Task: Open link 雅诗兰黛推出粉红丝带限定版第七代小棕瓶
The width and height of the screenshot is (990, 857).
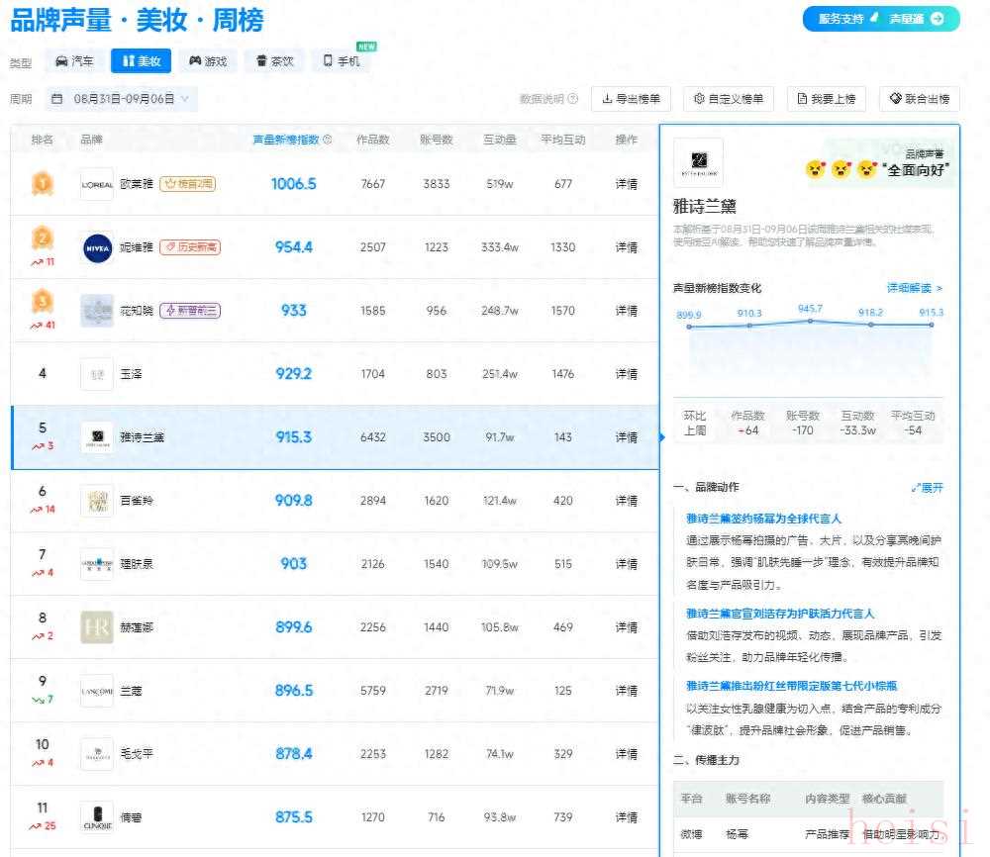Action: click(x=791, y=686)
